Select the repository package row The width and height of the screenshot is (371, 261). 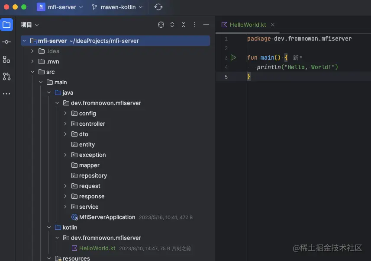116,175
